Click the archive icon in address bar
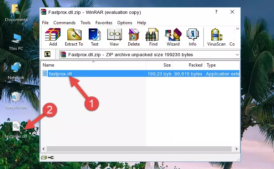Image resolution: width=274 pixels, height=169 pixels. 63,54
